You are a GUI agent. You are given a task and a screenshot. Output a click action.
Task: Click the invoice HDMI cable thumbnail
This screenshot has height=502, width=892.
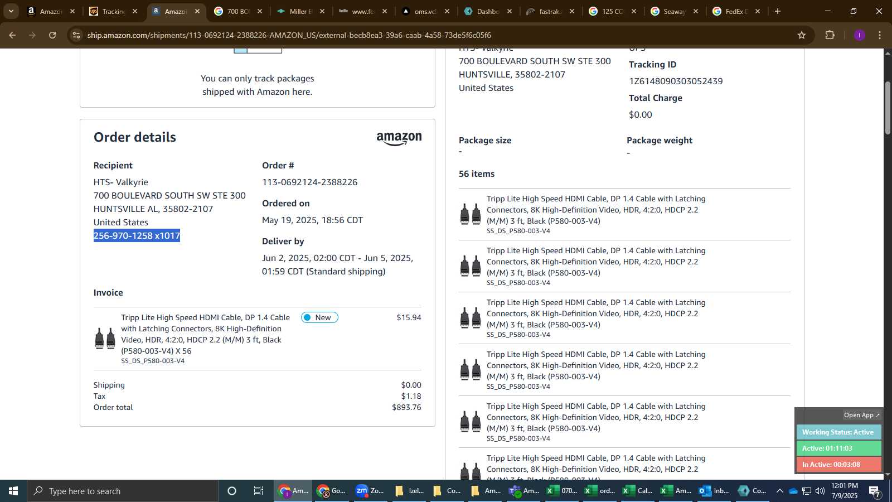[105, 339]
